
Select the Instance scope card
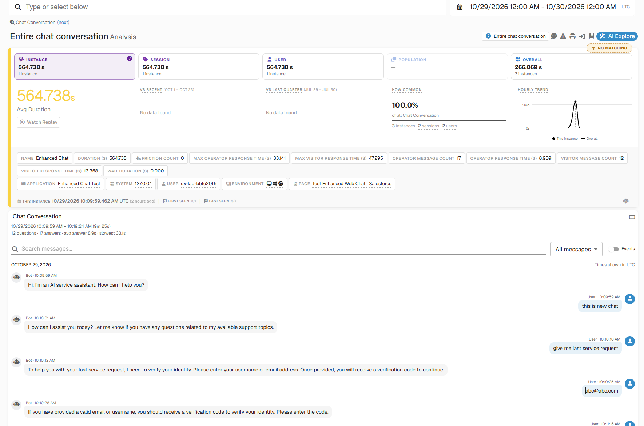75,67
